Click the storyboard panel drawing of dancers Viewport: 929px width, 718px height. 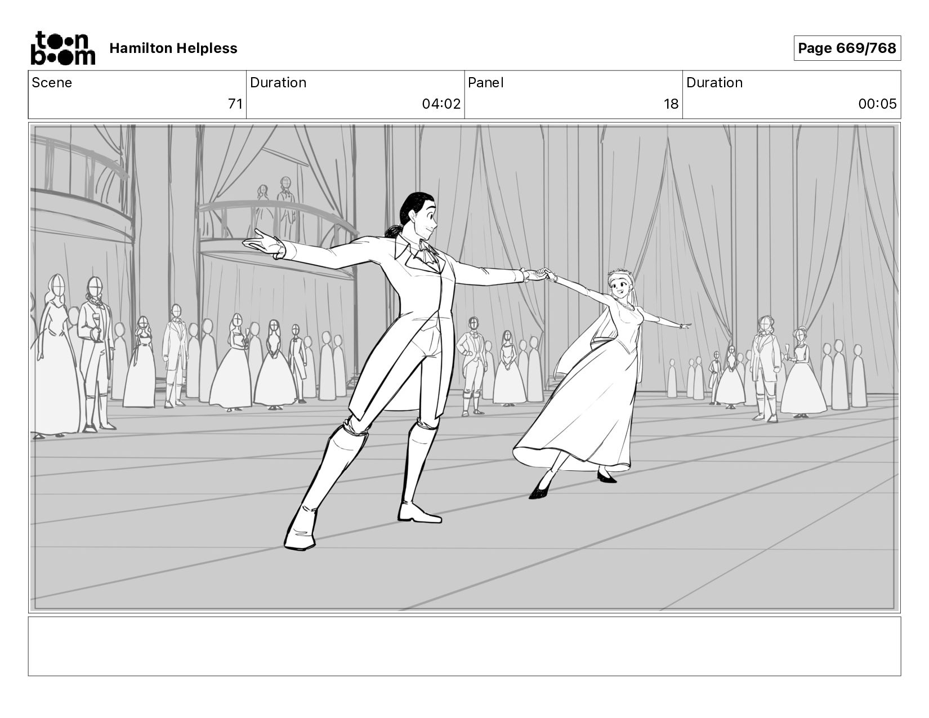tap(464, 368)
